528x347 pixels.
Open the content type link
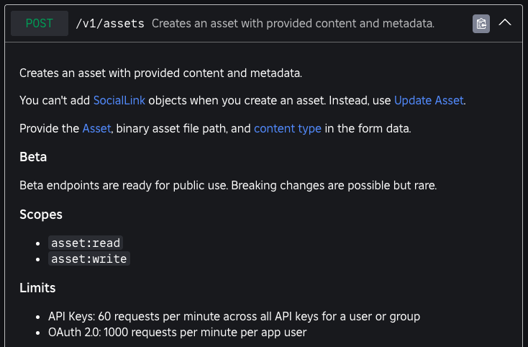click(287, 129)
